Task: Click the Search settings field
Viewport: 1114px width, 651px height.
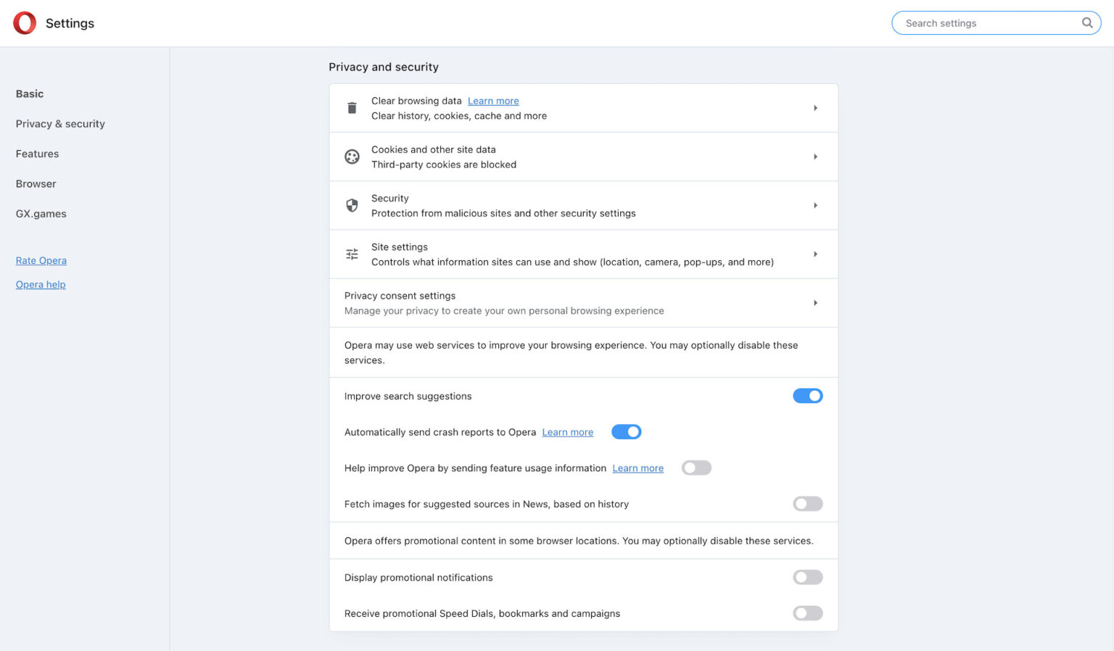Action: pos(986,23)
